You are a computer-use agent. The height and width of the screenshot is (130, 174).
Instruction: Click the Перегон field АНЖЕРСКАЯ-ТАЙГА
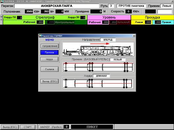coord(57,6)
